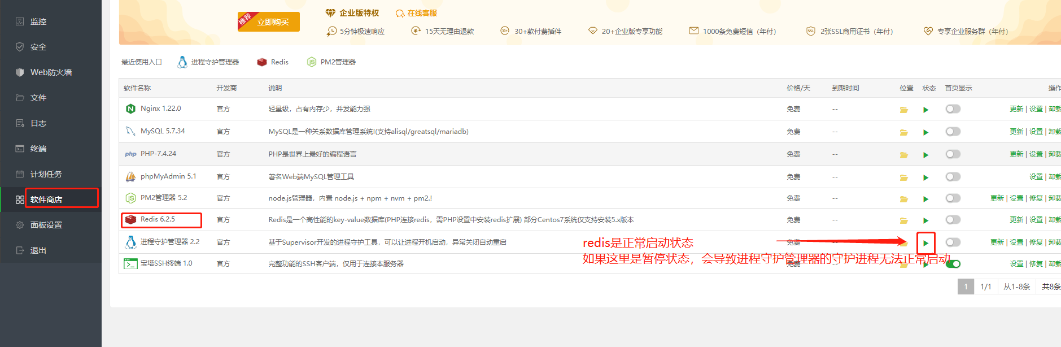
Task: Toggle homepage display for MySQL
Action: coord(953,132)
